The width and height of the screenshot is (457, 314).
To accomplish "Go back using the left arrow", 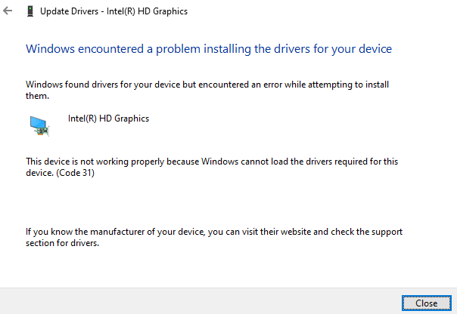I will (8, 11).
